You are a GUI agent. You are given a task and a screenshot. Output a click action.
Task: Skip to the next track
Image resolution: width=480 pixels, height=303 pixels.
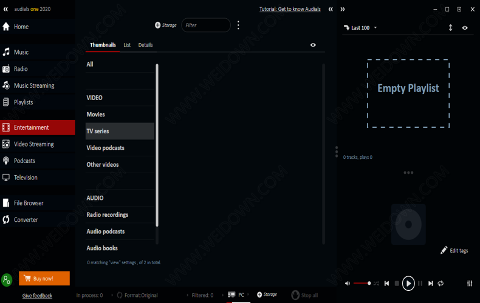click(431, 283)
